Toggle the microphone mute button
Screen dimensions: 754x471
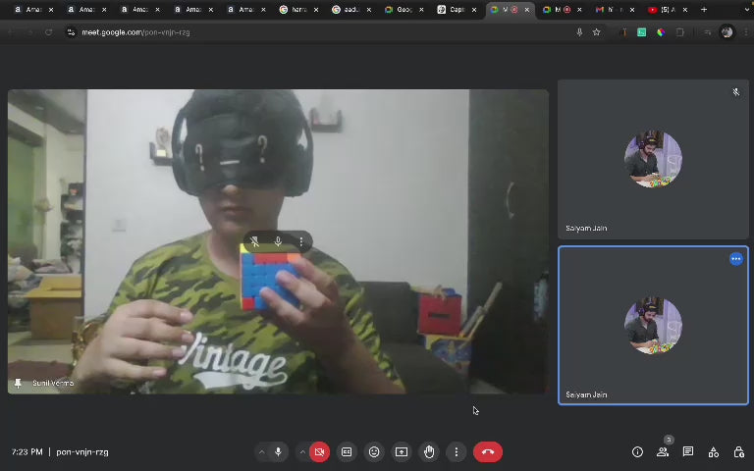click(x=278, y=452)
